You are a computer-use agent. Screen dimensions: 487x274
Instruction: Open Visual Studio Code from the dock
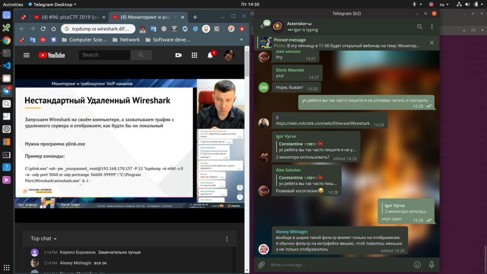coord(6,65)
